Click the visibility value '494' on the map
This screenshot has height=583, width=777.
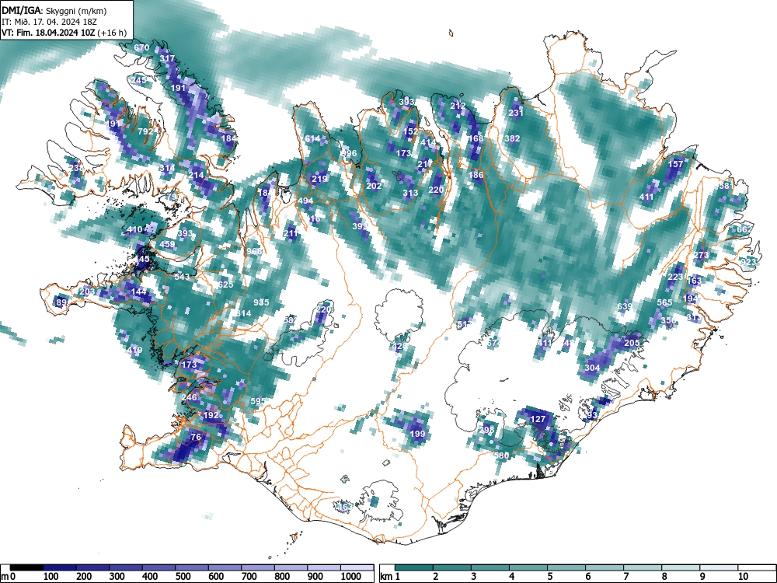click(x=305, y=201)
